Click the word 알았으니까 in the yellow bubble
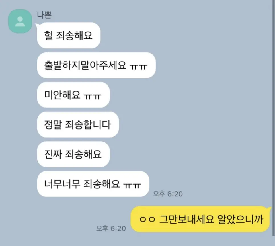275x246 pixels. (x=240, y=219)
